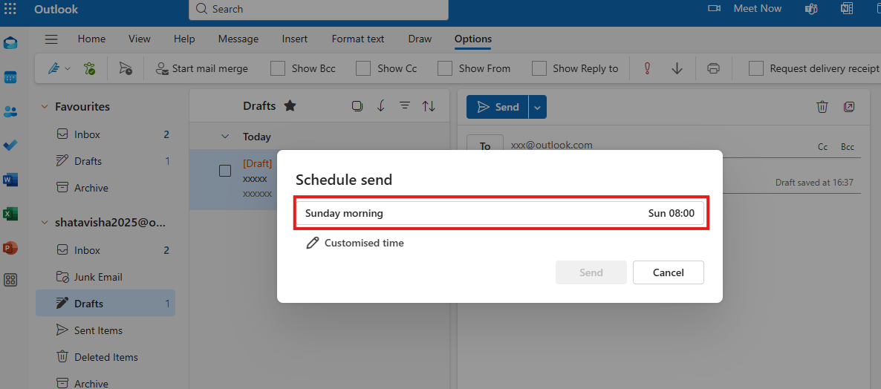Open the People app icon
The height and width of the screenshot is (389, 881).
(x=10, y=111)
